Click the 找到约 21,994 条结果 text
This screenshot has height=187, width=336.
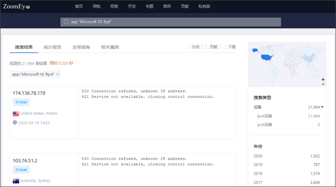[x=28, y=63]
